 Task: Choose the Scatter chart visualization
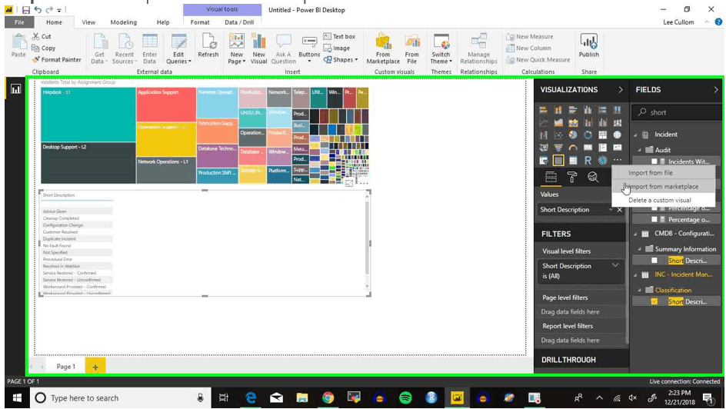[558, 135]
